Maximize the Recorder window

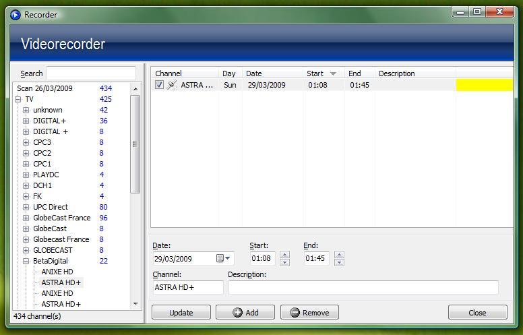477,11
